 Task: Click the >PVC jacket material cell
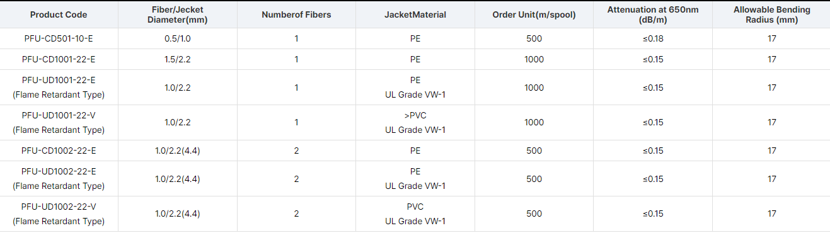click(x=415, y=115)
